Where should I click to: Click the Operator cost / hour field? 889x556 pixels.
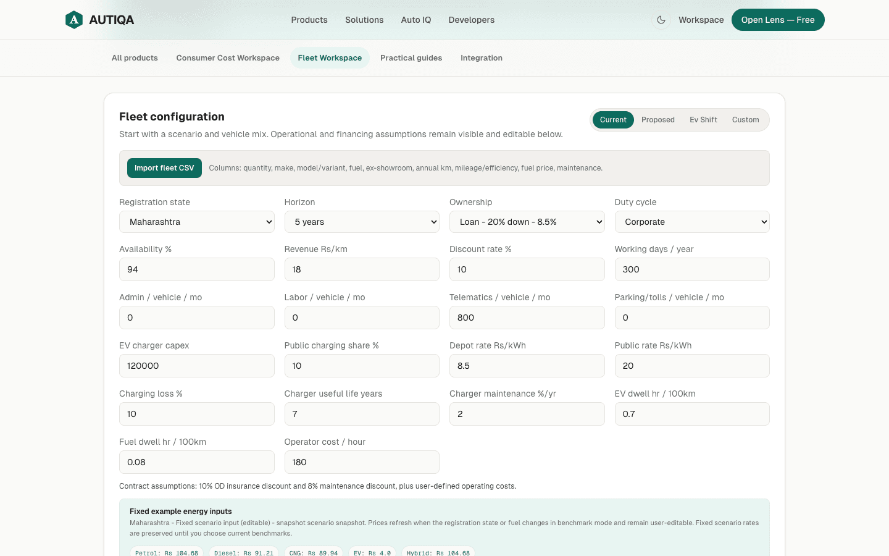(362, 462)
